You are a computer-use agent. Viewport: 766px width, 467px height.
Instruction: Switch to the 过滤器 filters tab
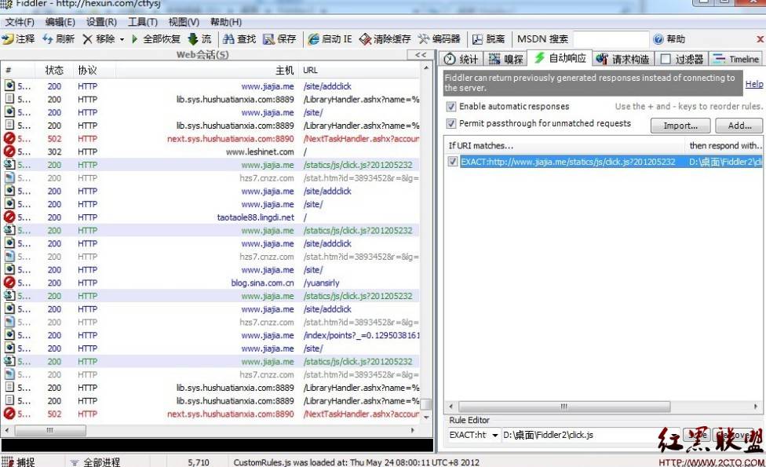[x=681, y=59]
